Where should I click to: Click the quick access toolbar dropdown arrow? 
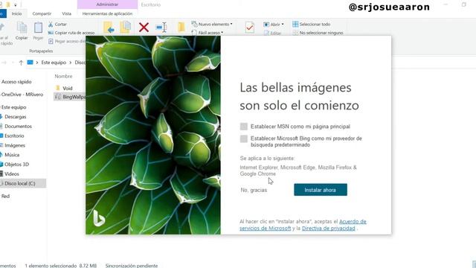pos(15,5)
